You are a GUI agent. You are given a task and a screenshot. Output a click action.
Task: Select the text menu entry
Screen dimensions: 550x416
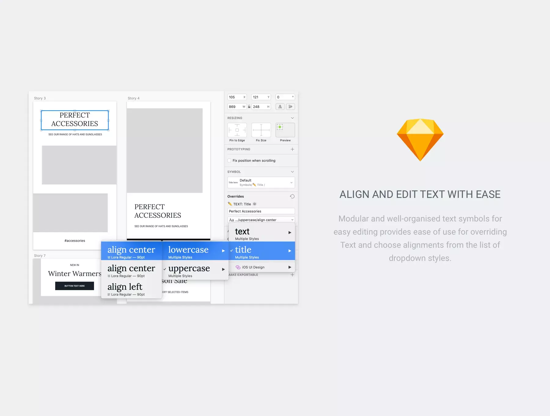pyautogui.click(x=262, y=234)
